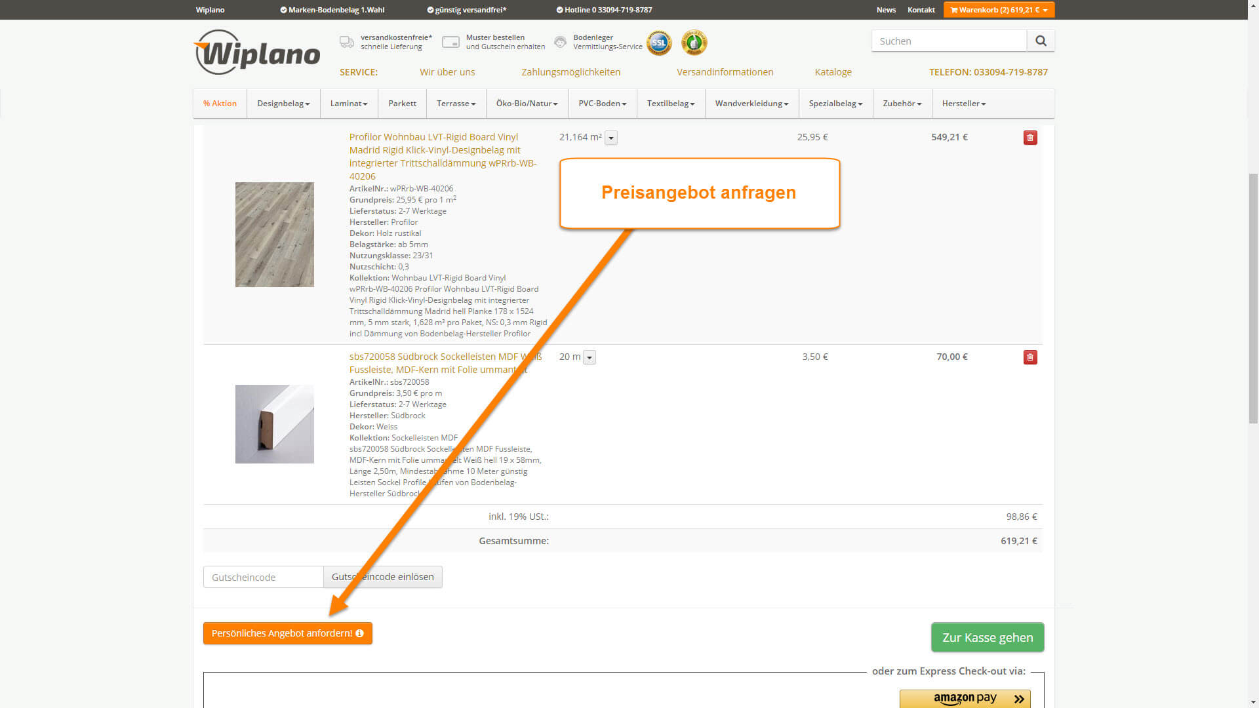Viewport: 1259px width, 708px height.
Task: Open Kataloge page
Action: 833,72
